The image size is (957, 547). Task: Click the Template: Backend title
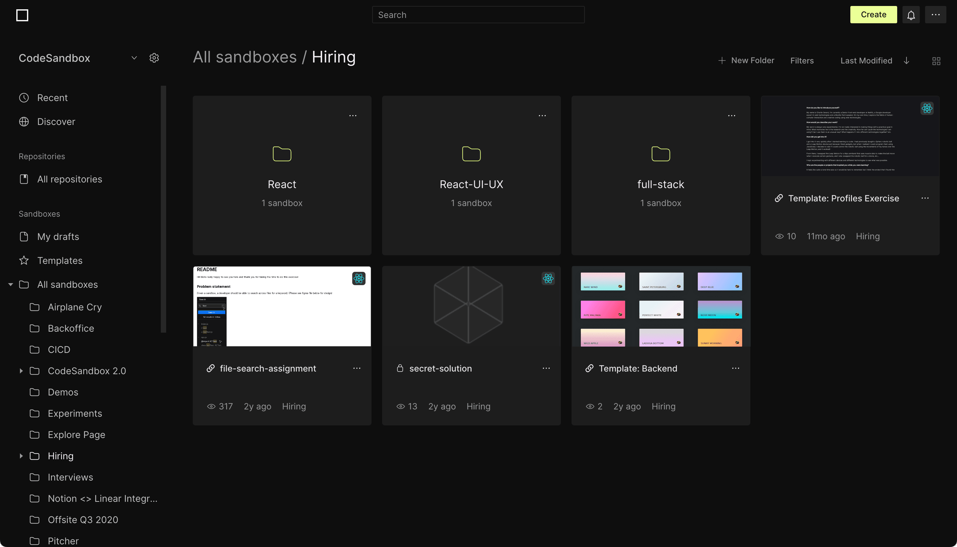coord(638,369)
